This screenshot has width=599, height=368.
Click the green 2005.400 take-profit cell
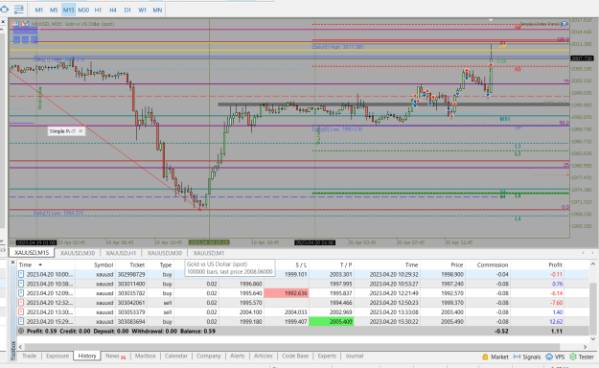[332, 321]
